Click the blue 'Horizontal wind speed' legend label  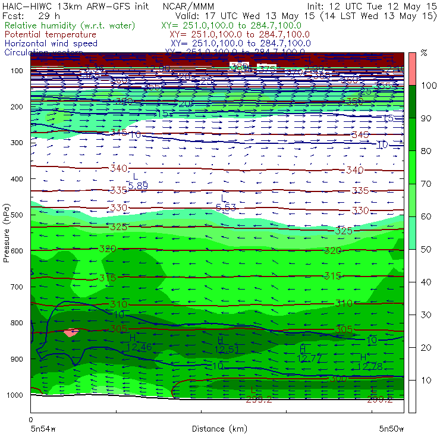tap(51, 43)
